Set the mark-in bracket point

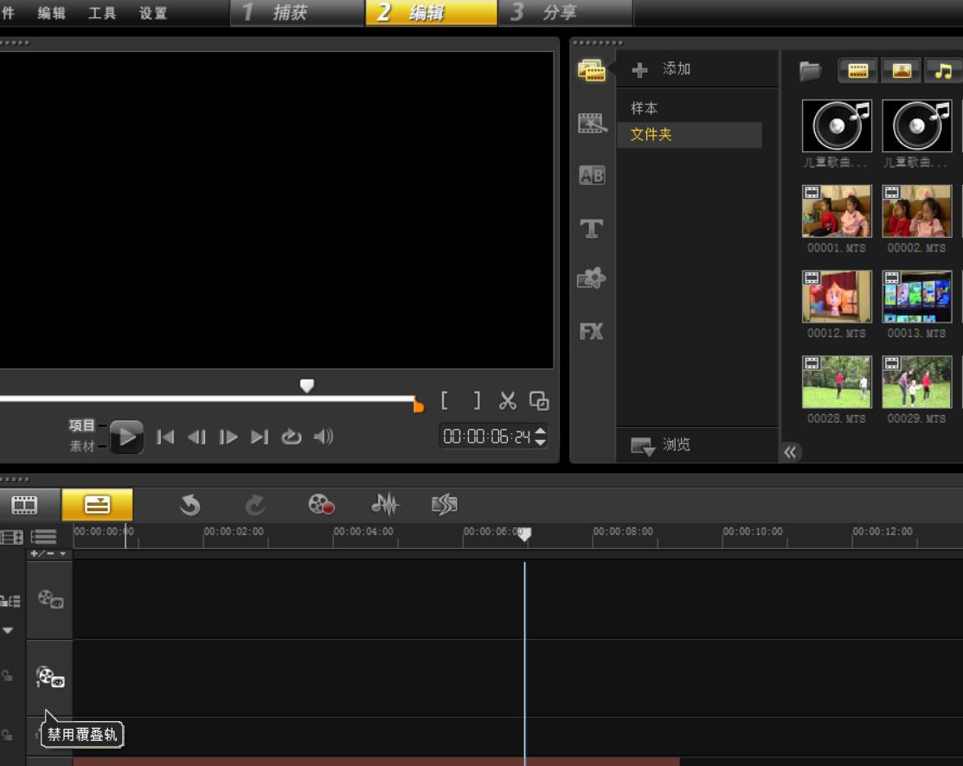click(x=445, y=401)
